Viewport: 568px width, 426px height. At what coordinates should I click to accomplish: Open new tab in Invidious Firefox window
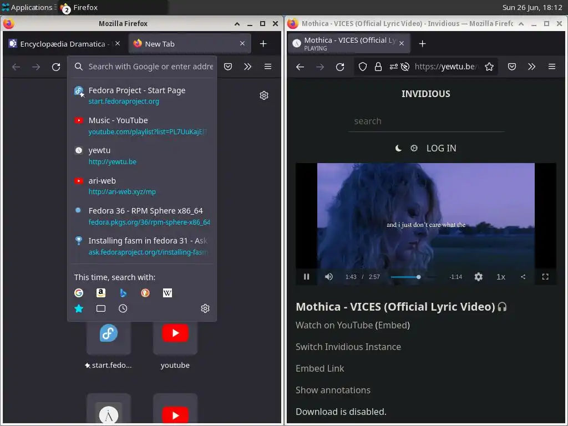coord(422,43)
